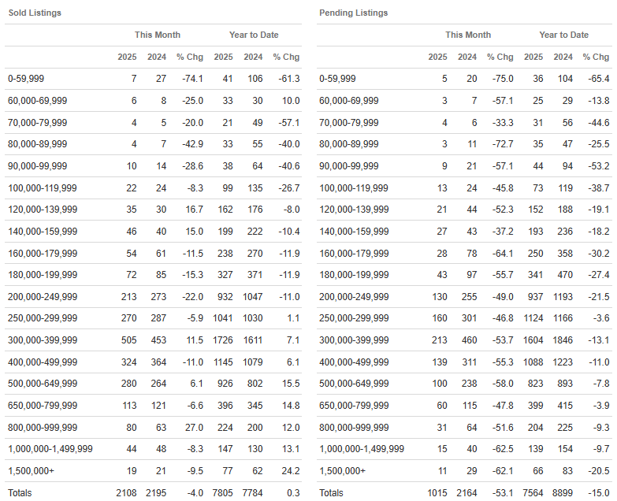Select the 650,000-799,999 row in Sold Listings

(154, 406)
